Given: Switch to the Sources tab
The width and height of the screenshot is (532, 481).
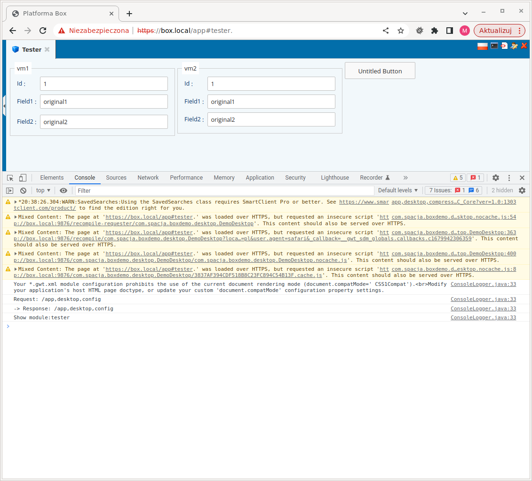Looking at the screenshot, I should coord(116,178).
